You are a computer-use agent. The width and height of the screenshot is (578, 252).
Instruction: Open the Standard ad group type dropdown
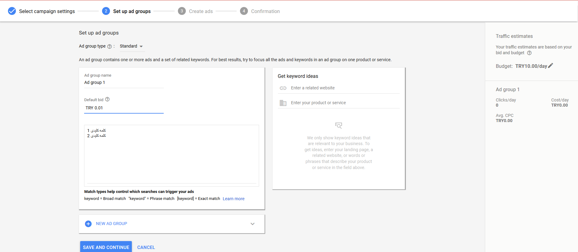[132, 46]
